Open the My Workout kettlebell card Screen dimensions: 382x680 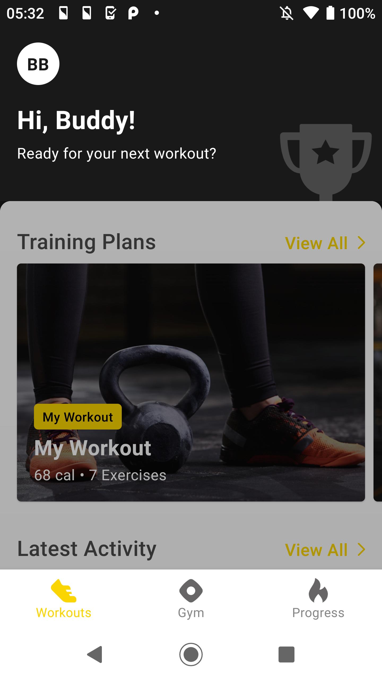191,382
